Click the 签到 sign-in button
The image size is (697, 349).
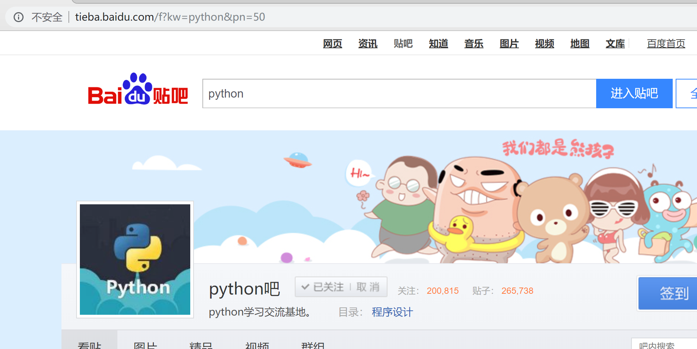point(668,293)
